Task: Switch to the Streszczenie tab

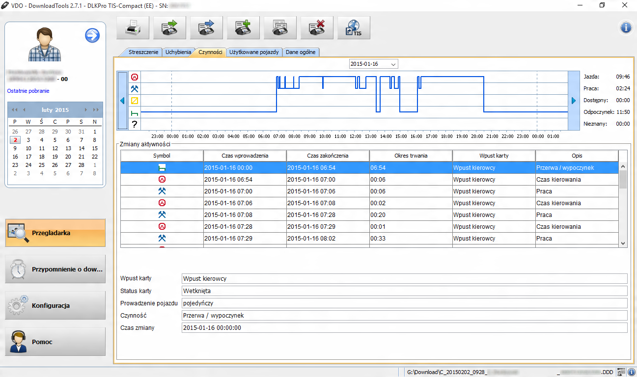Action: coord(143,52)
